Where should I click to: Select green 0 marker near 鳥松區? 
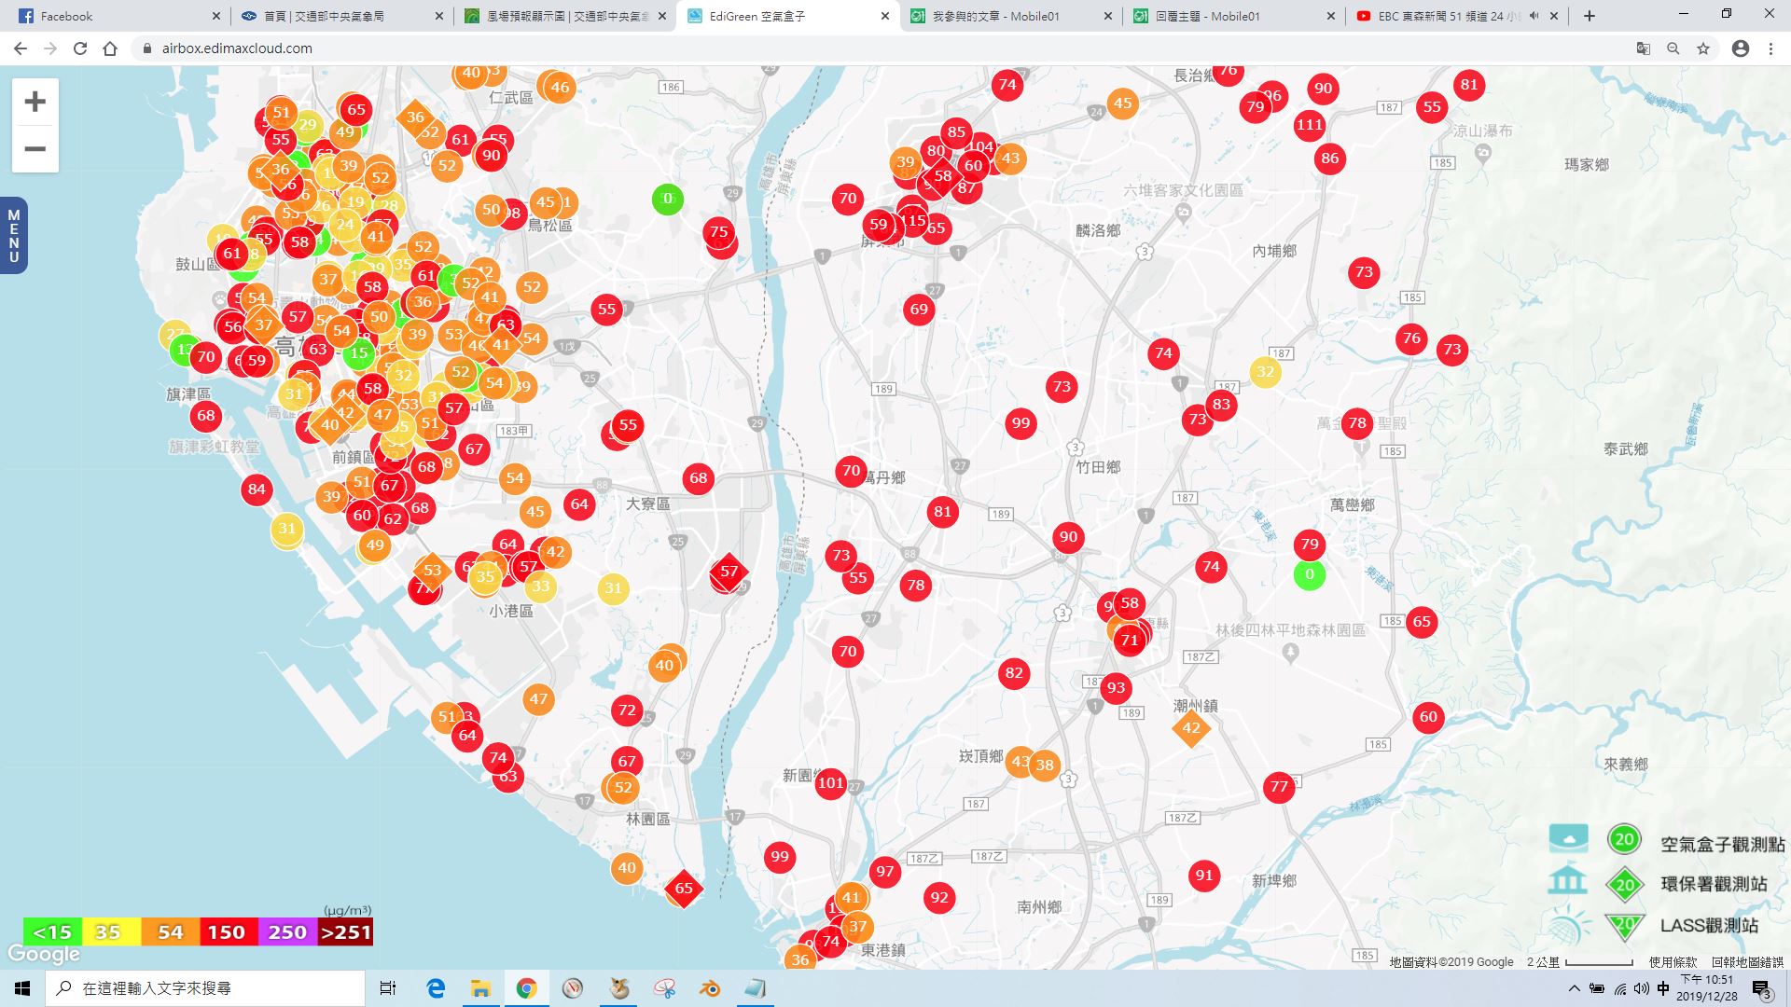[x=668, y=198]
